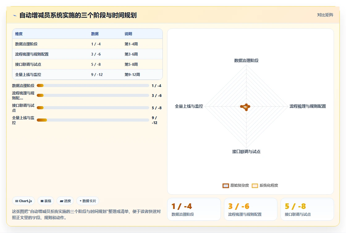Click the 接口联调与试点 progress bar

tap(93, 108)
